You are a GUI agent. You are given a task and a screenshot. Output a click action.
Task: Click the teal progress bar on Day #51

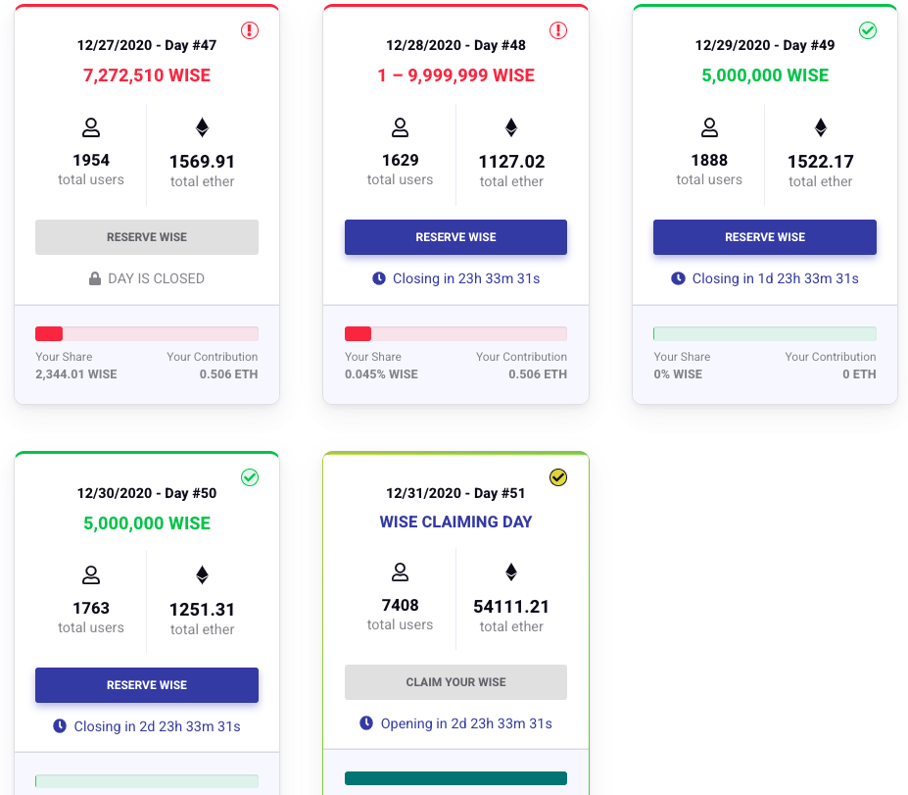[x=455, y=778]
